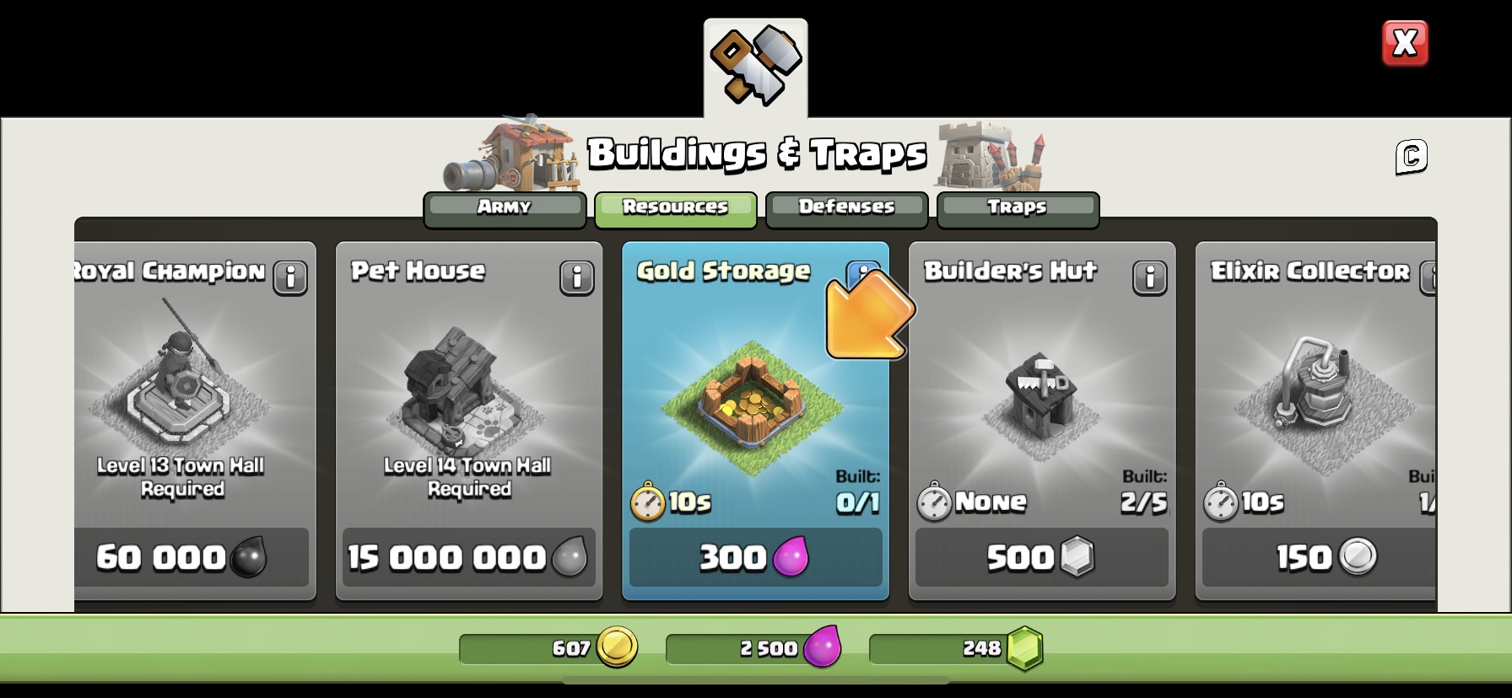Tap the Pet House locked card
The height and width of the screenshot is (698, 1512).
coord(469,421)
